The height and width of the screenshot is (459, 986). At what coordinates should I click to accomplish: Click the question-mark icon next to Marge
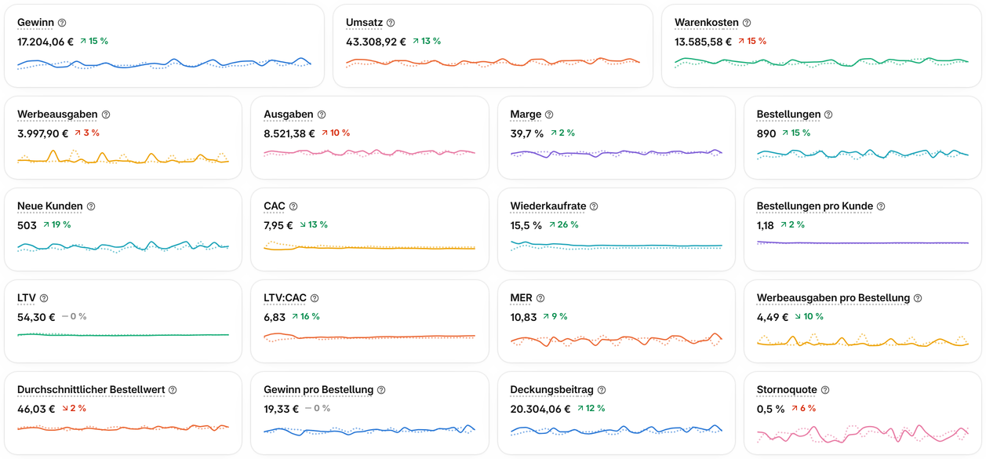(x=549, y=115)
